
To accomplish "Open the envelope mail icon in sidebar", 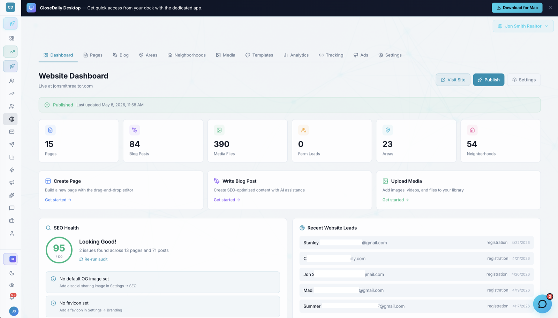I will pyautogui.click(x=12, y=132).
